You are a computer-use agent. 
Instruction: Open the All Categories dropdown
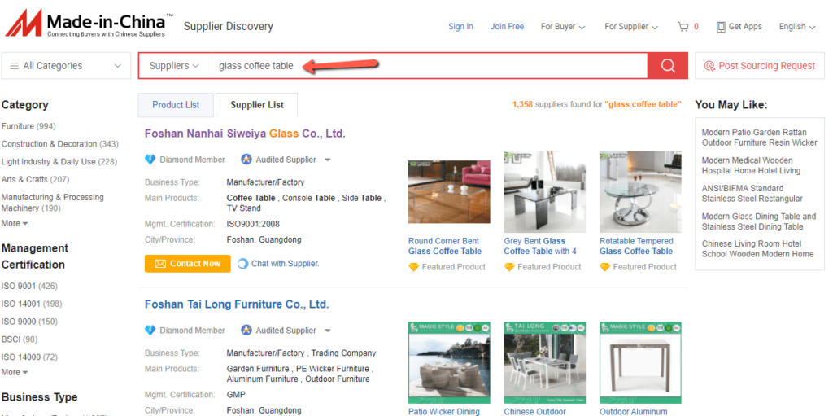(x=66, y=66)
